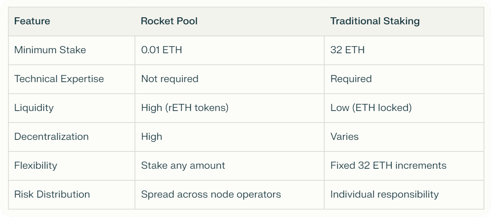Screen dimensions: 491x217
Task: Click the 0.01 ETH cell
Action: [x=161, y=50]
